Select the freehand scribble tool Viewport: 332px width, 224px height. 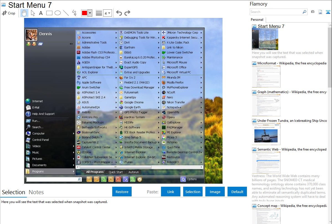74,13
